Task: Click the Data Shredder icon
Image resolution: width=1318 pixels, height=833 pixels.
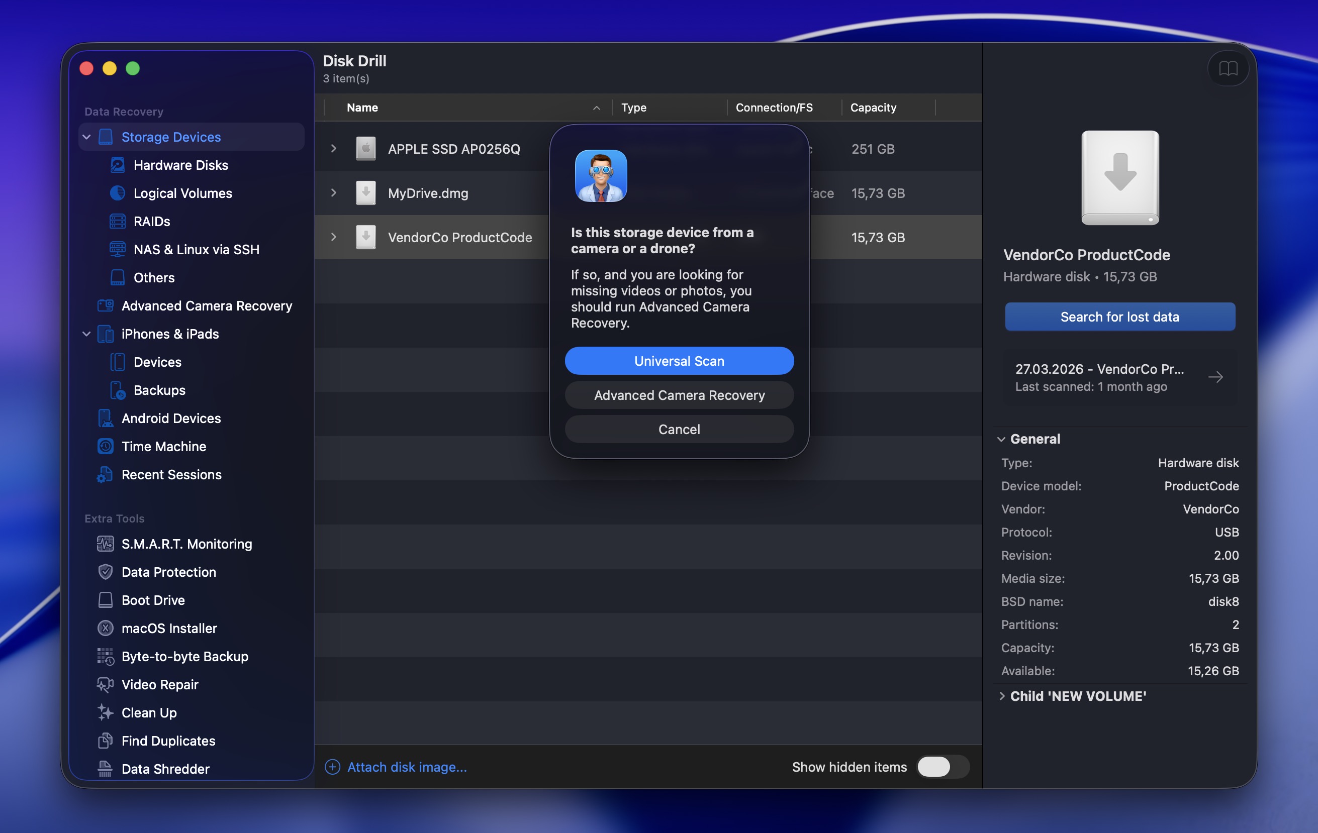Action: click(x=105, y=769)
